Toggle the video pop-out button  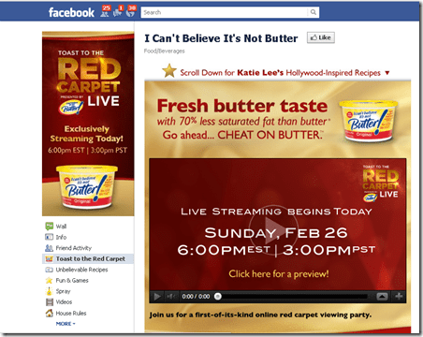pyautogui.click(x=383, y=297)
